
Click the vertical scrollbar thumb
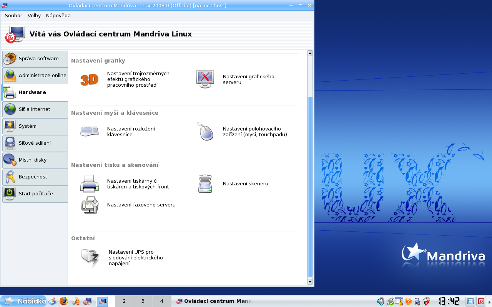[x=310, y=187]
